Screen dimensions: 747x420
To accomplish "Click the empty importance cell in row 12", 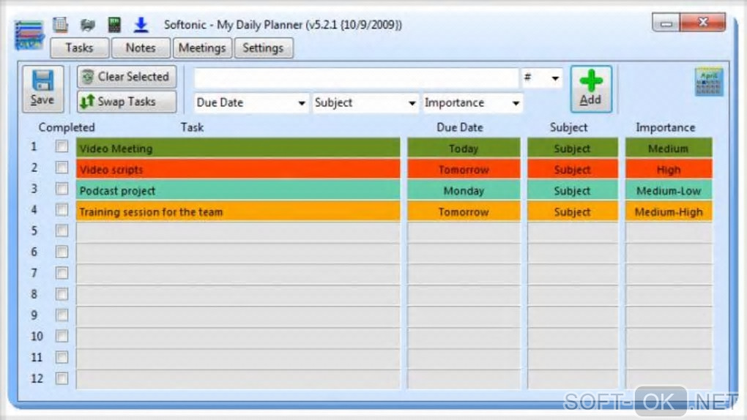I will click(669, 380).
